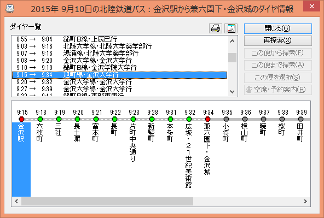Click the 六枚町 9:18 stop marker
The height and width of the screenshot is (218, 324).
click(40, 119)
